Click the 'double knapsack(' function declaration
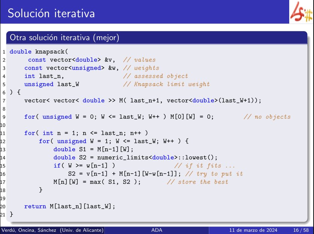Viewport: 314px width, 234px height. pyautogui.click(x=38, y=52)
